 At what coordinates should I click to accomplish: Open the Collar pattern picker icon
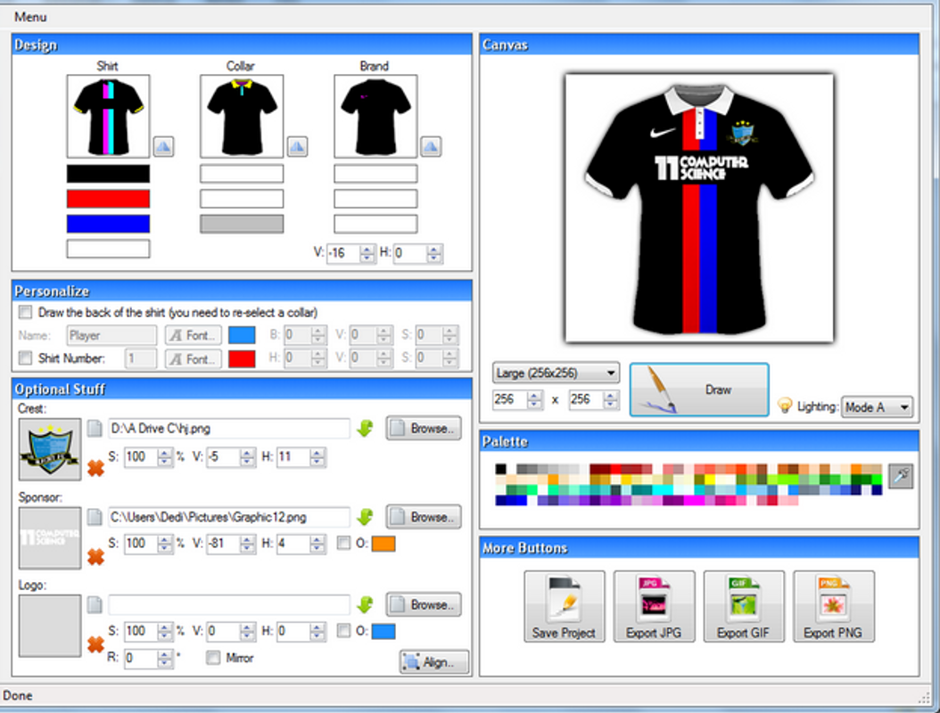(297, 146)
